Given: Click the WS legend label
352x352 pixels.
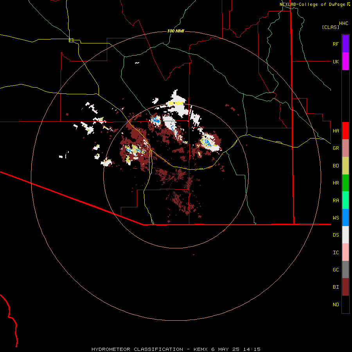Looking at the screenshot, I should tap(336, 217).
